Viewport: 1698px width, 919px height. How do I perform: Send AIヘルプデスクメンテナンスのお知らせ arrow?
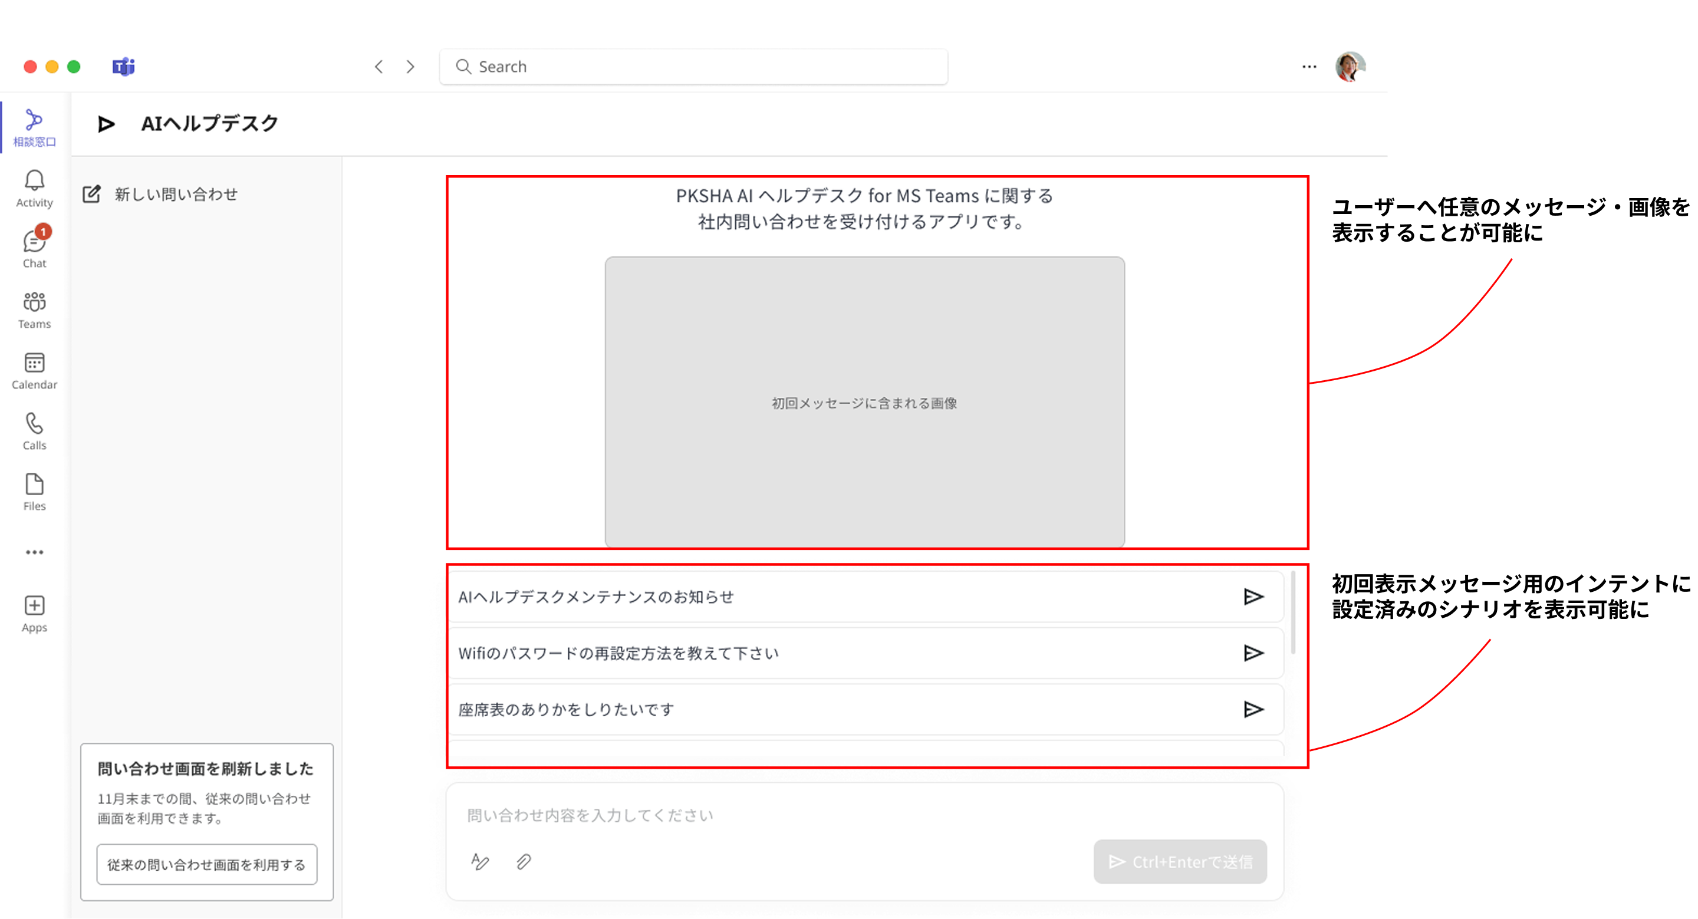tap(1253, 597)
